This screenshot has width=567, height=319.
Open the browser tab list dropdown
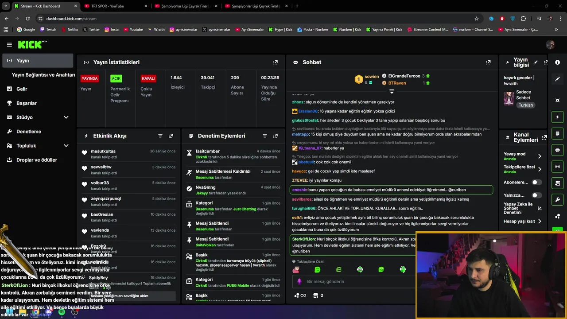6,6
